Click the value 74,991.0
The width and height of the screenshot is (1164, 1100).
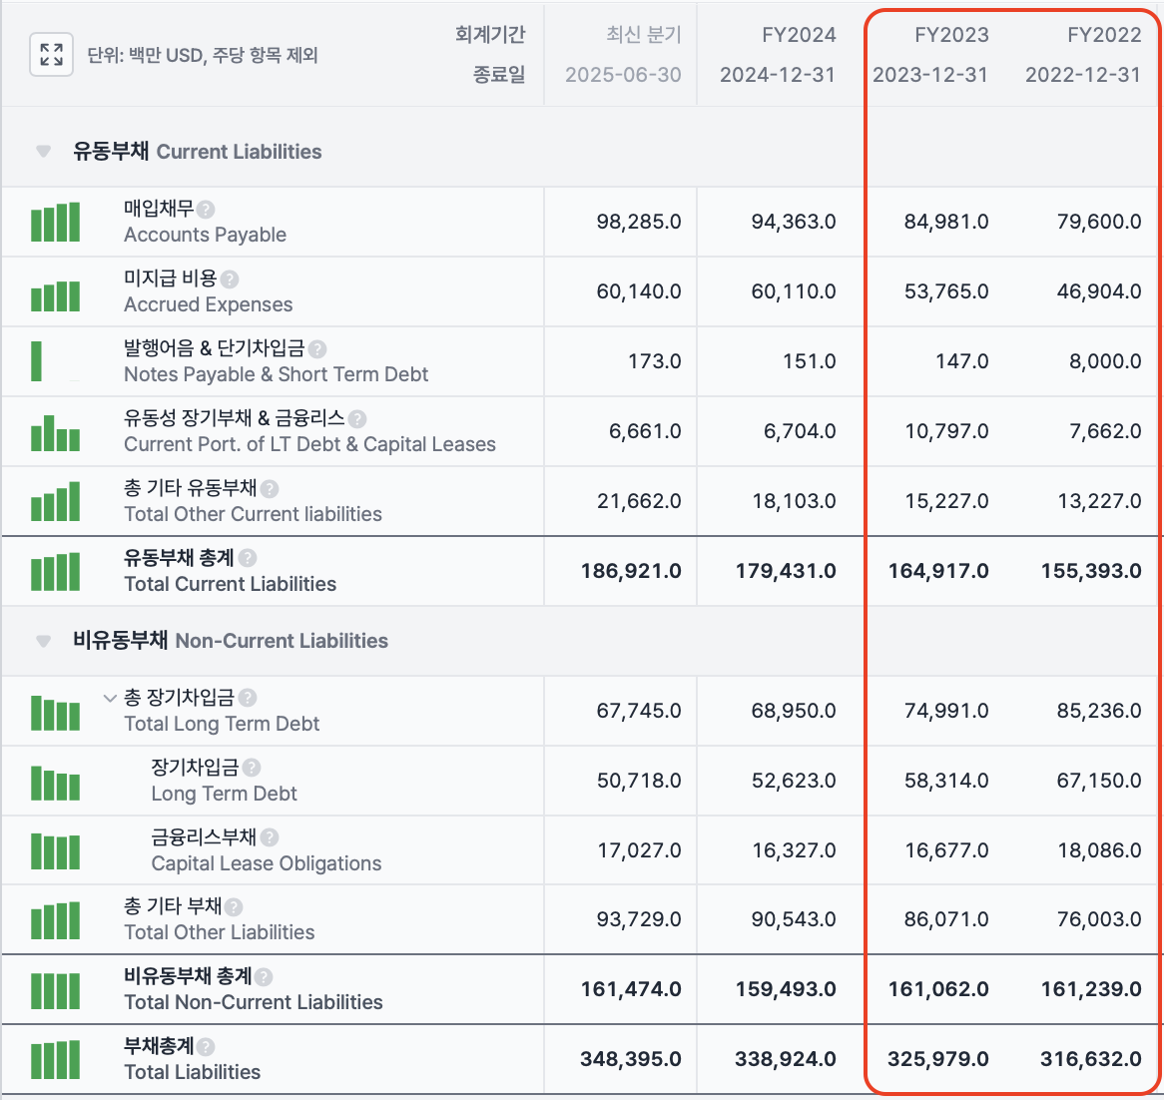click(946, 711)
